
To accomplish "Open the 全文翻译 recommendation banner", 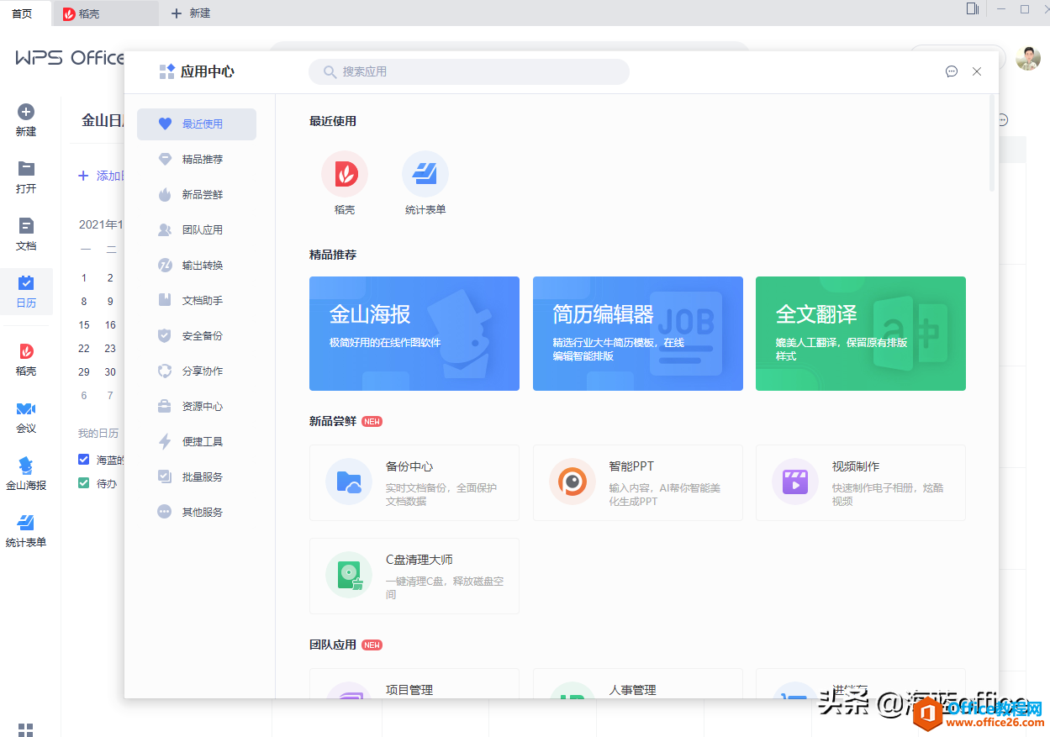I will (861, 334).
